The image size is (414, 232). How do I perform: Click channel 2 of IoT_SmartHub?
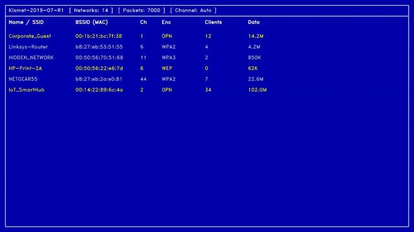(142, 90)
